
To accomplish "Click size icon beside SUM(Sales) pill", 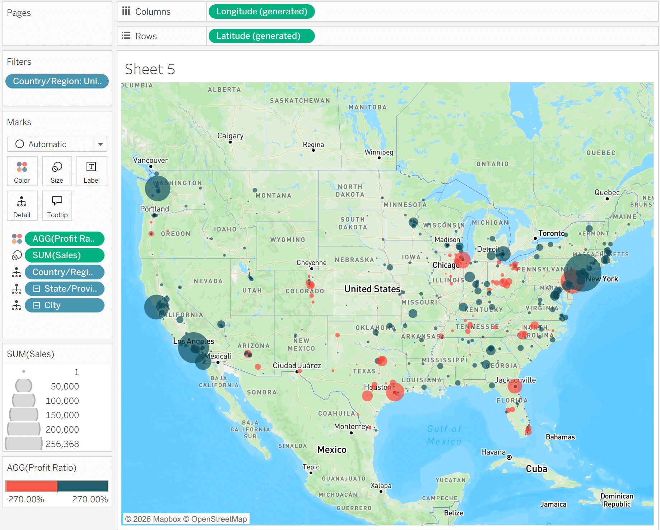I will (17, 255).
